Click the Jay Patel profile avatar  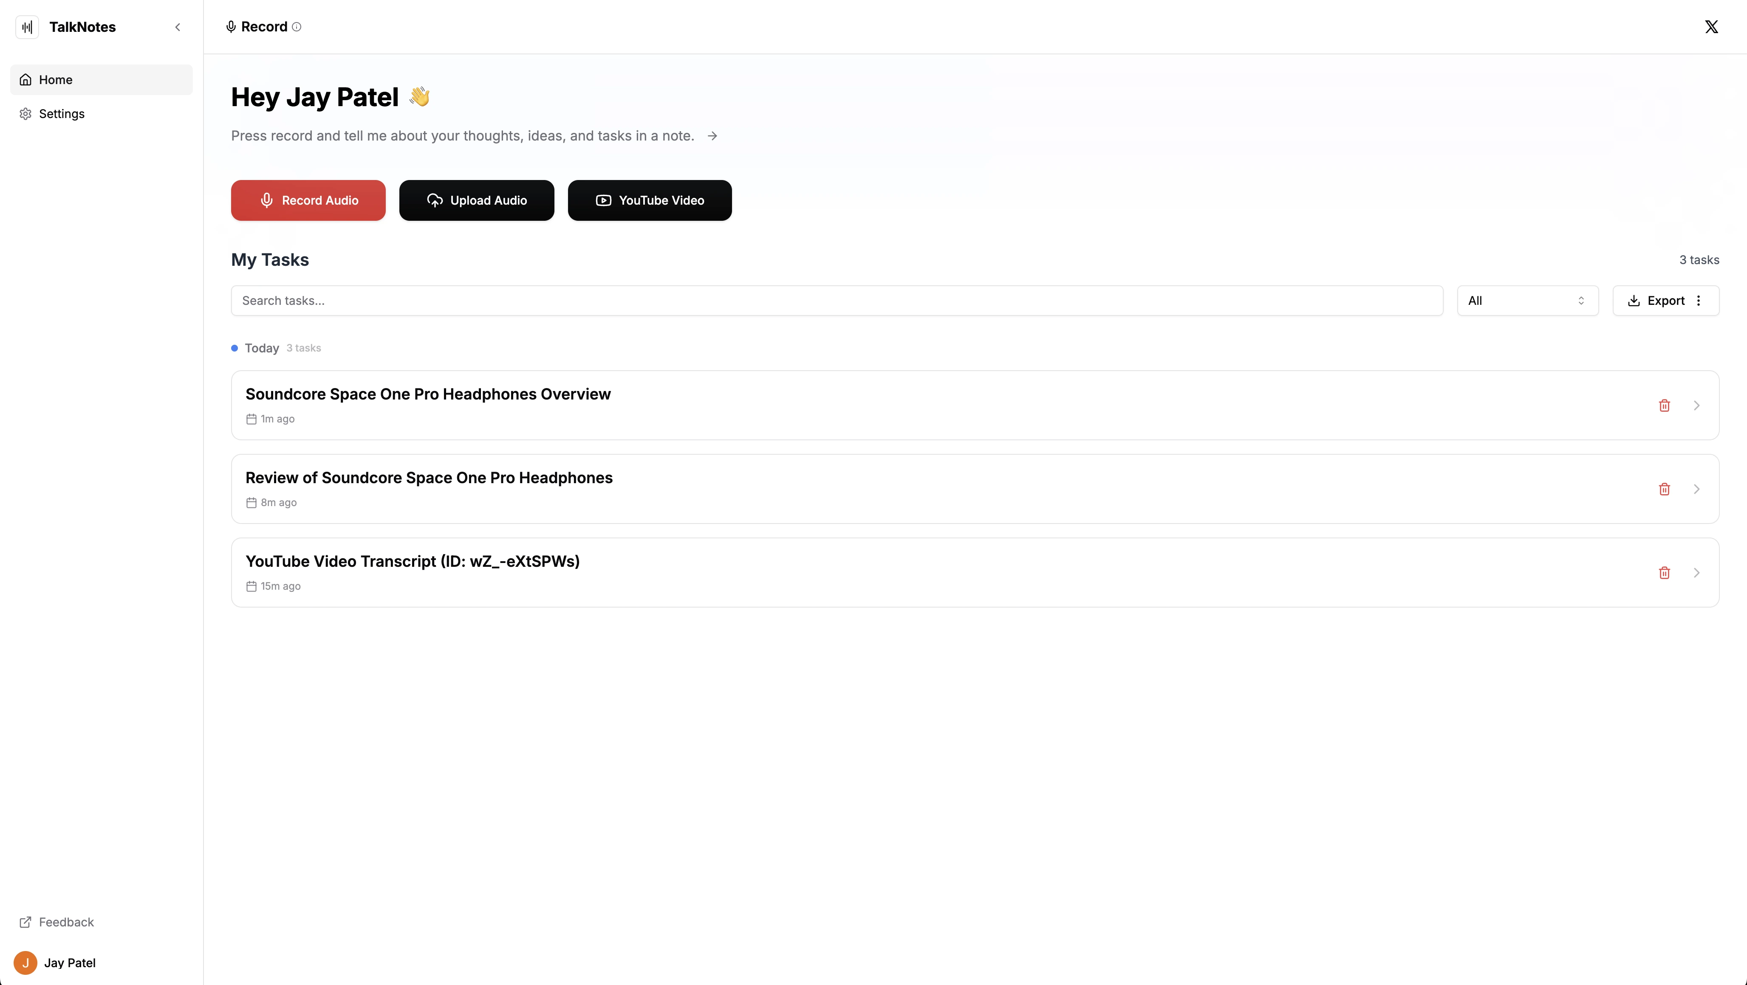click(25, 962)
